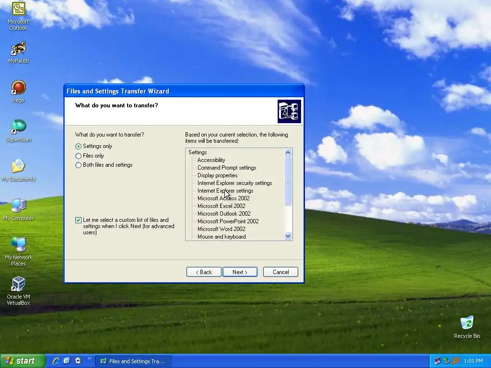Click the wizard's computers transfer graphic
The width and height of the screenshot is (491, 368).
pos(289,111)
